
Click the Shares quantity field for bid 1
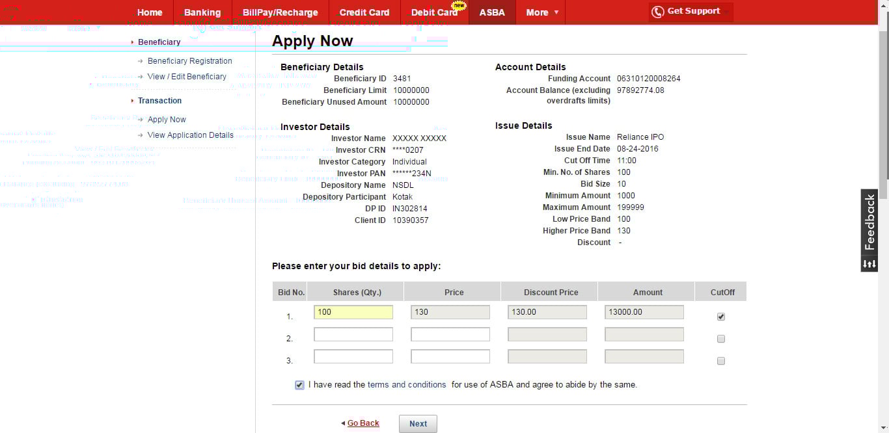[353, 312]
